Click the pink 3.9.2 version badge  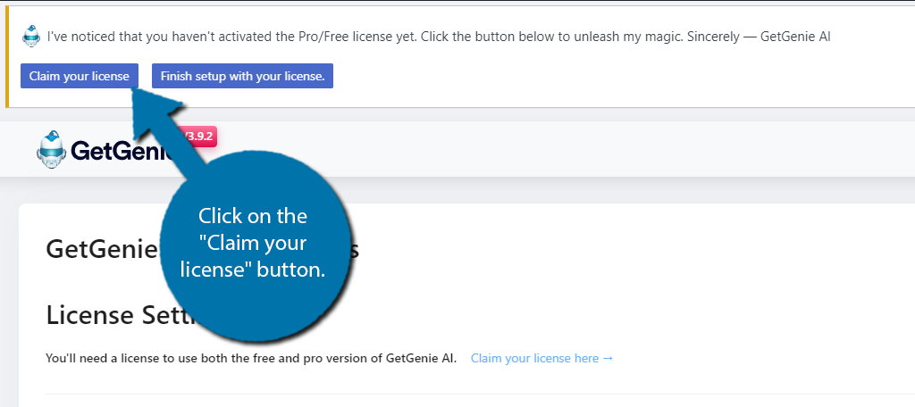coord(199,137)
